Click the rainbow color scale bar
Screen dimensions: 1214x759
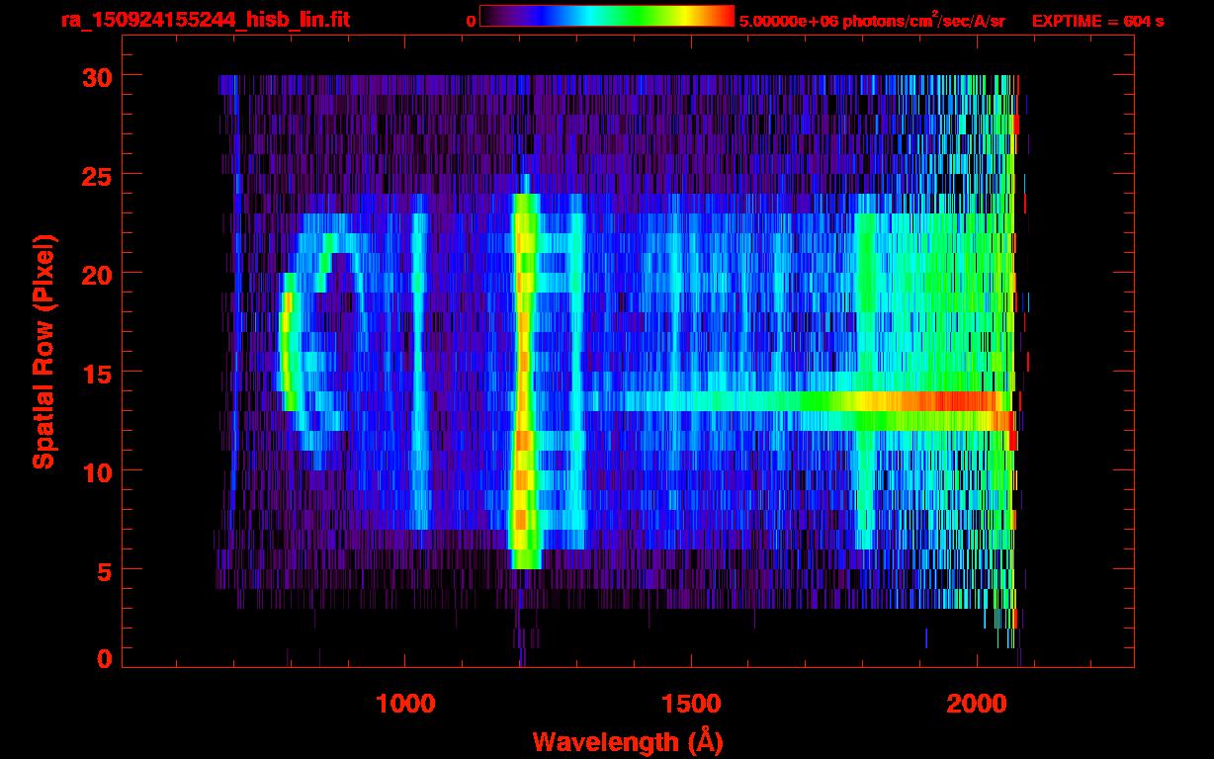607,16
